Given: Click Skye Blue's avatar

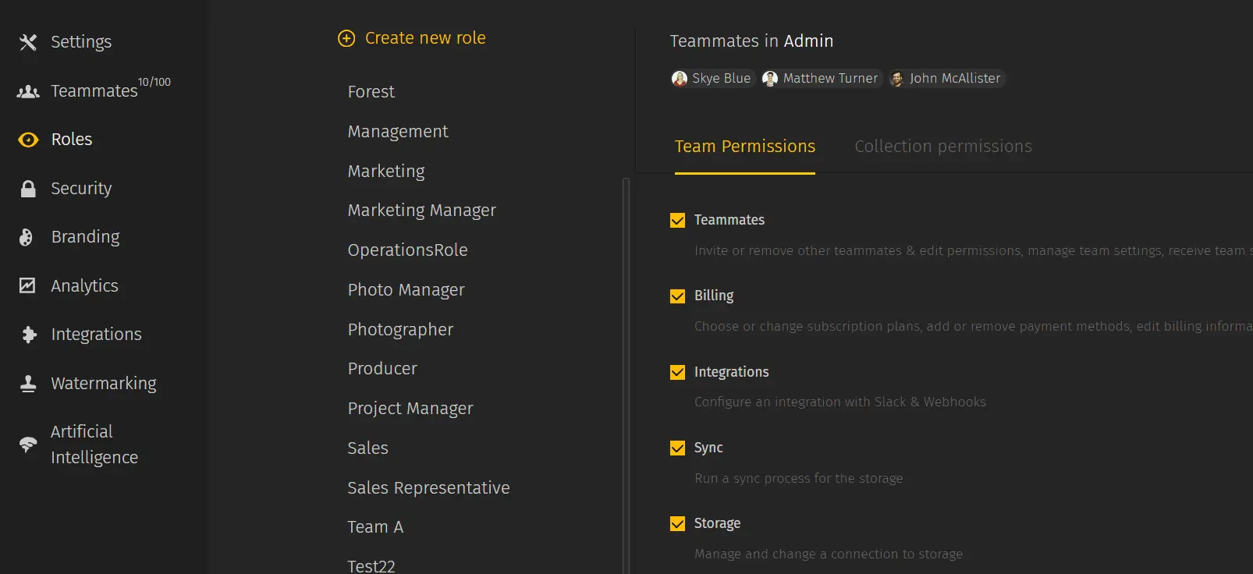Looking at the screenshot, I should click(x=680, y=79).
